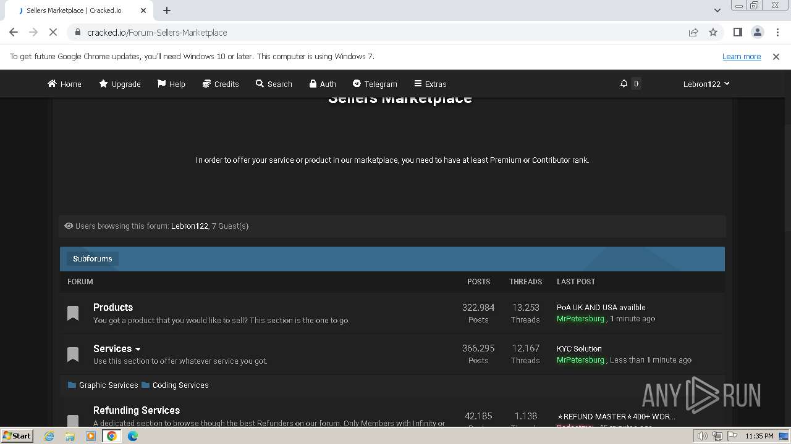
Task: Open MrPetersburg profile in Products row
Action: 580,319
